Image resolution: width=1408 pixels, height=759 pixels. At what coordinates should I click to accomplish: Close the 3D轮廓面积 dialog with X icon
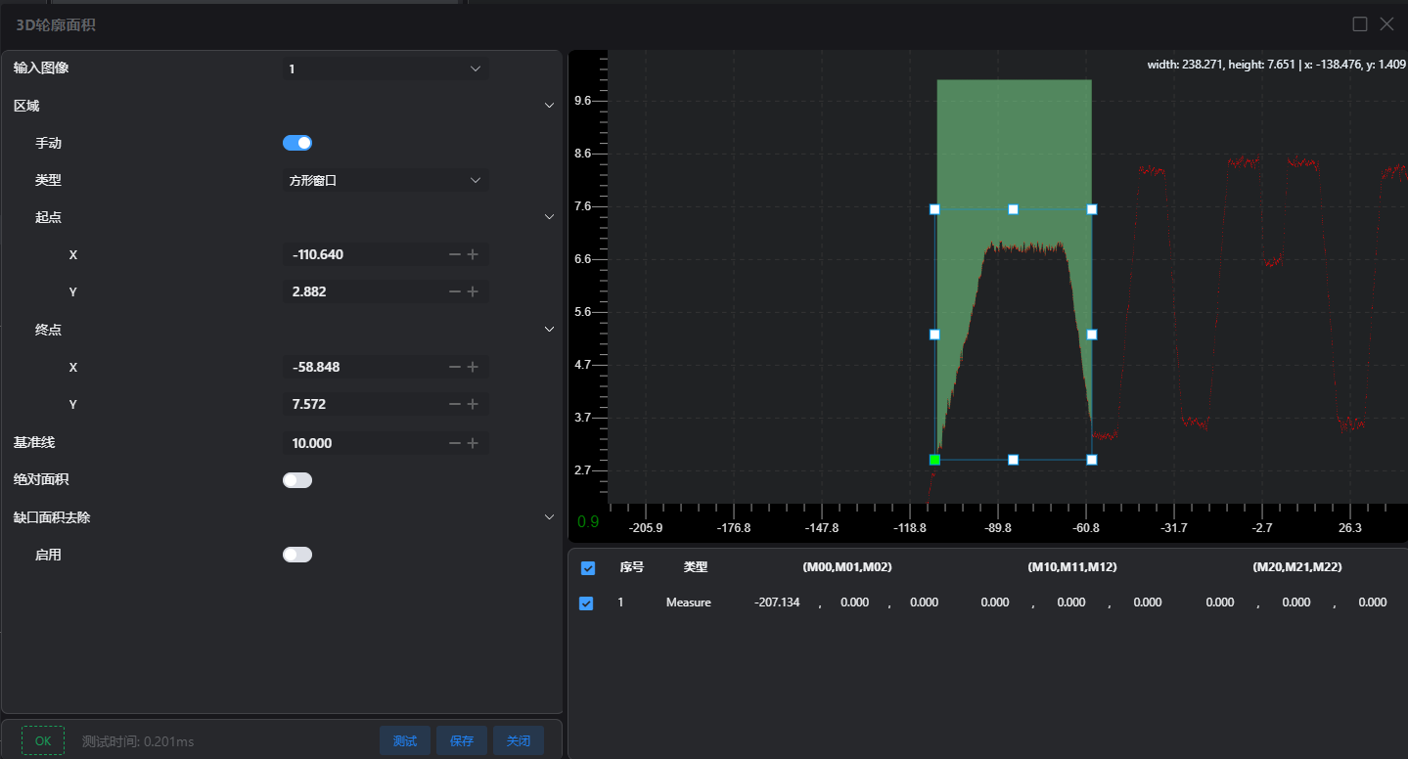point(1386,24)
